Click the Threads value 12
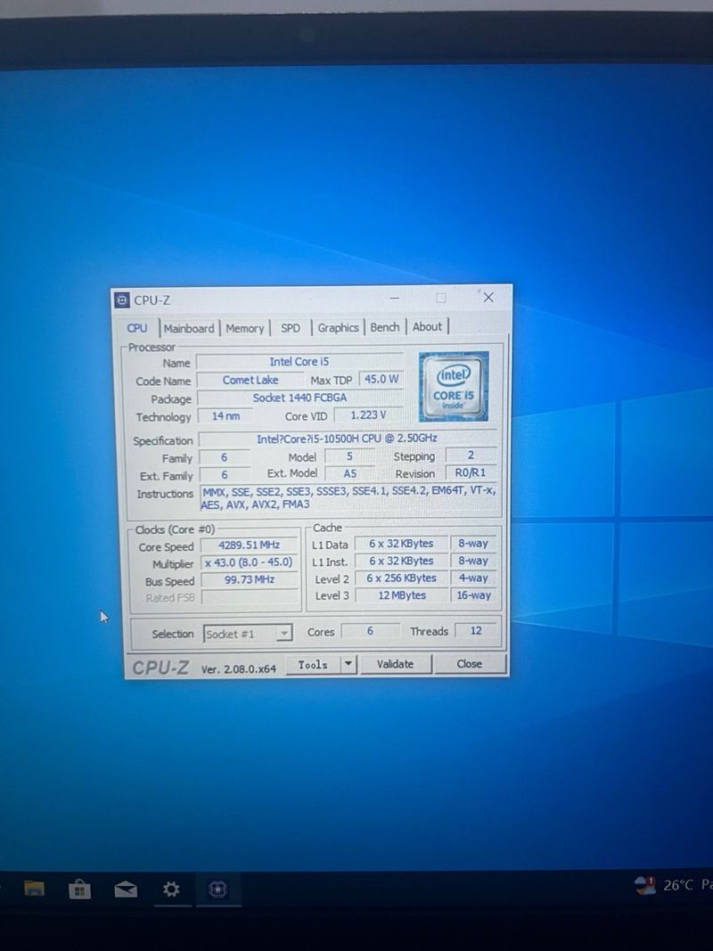This screenshot has width=713, height=951. pyautogui.click(x=476, y=631)
